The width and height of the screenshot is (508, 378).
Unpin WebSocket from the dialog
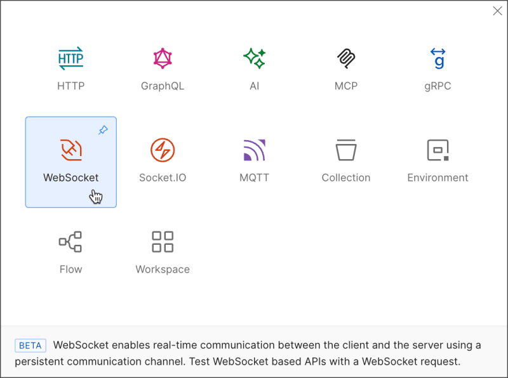[x=104, y=131]
